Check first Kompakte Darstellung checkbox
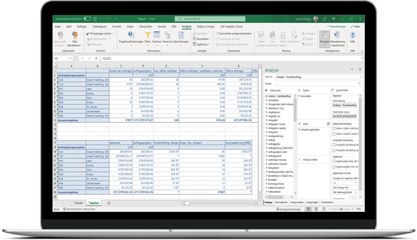417x240 pixels. coord(334,145)
